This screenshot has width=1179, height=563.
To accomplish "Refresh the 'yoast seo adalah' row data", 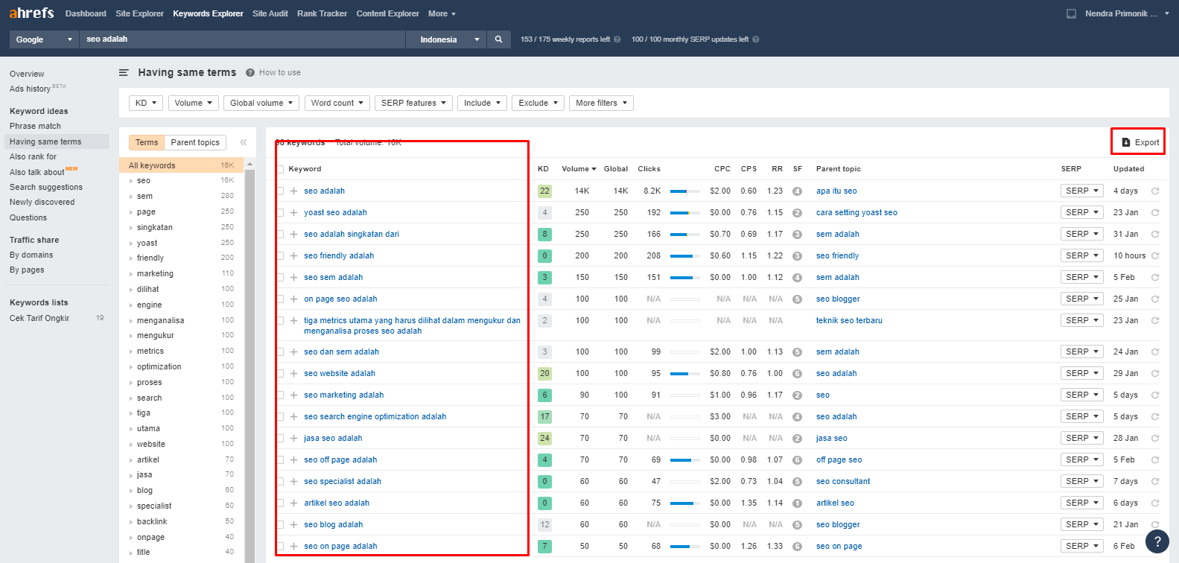I will (1155, 213).
